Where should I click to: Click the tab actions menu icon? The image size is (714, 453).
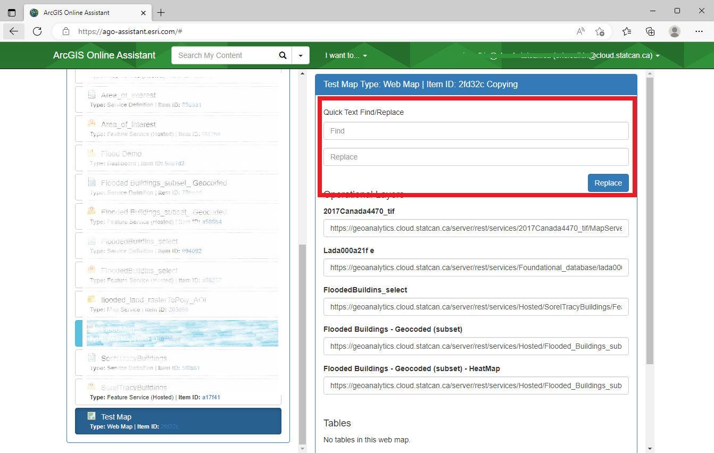[12, 12]
